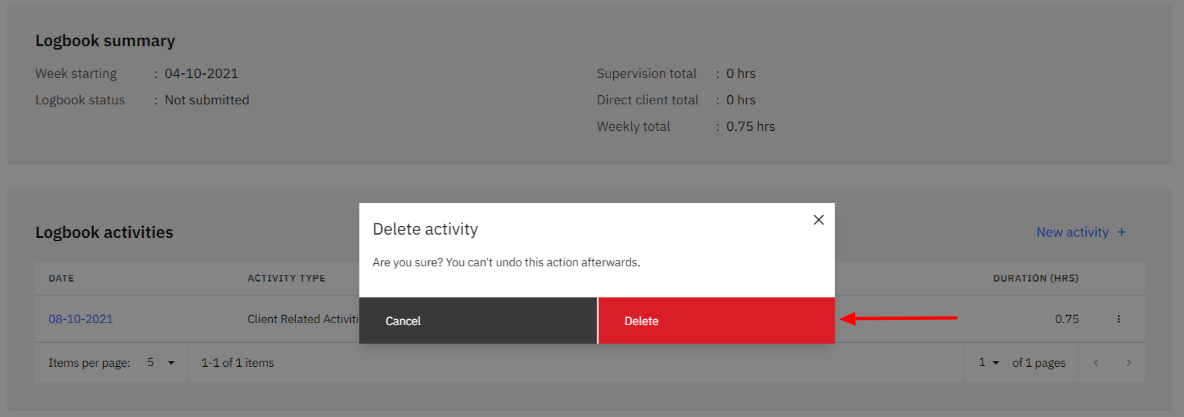Click the ACTIVITY TYPE column header
Screen dimensions: 1184x417
pyautogui.click(x=286, y=278)
